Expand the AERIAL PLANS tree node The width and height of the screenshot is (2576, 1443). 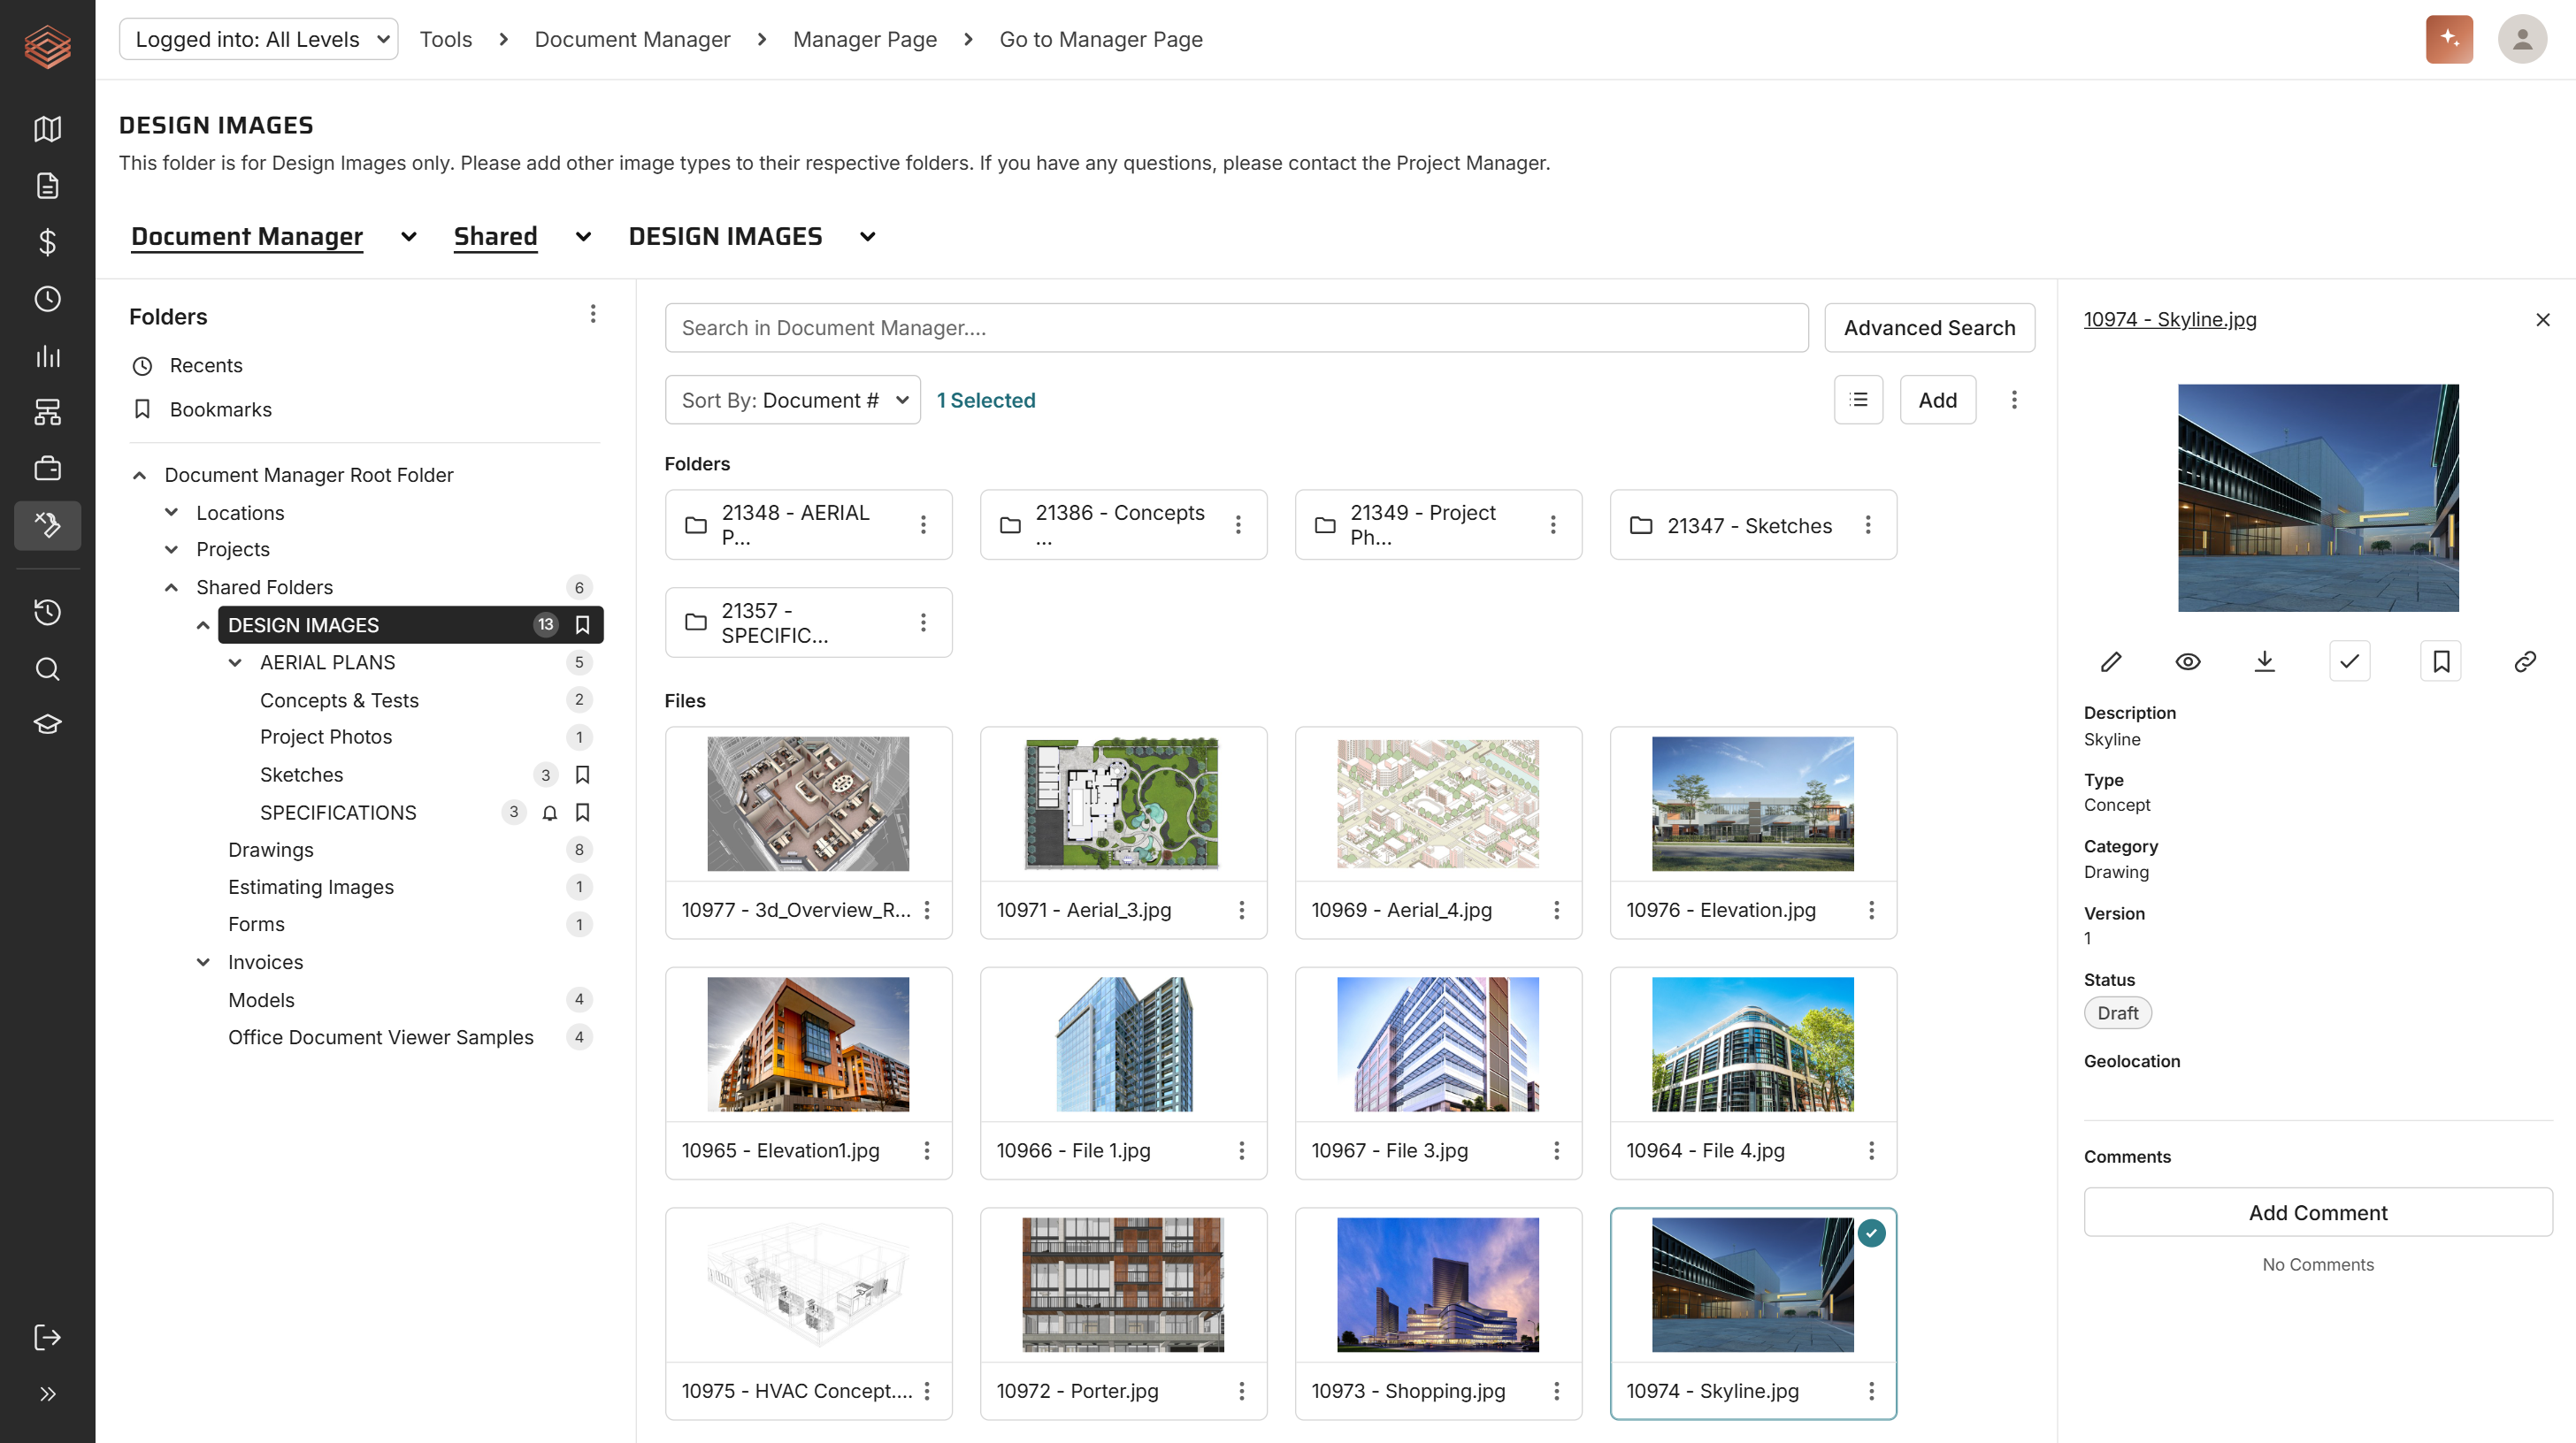tap(235, 662)
